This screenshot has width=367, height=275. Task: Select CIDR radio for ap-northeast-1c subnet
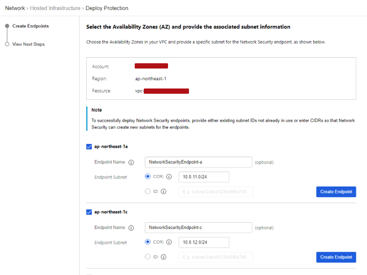pos(148,243)
